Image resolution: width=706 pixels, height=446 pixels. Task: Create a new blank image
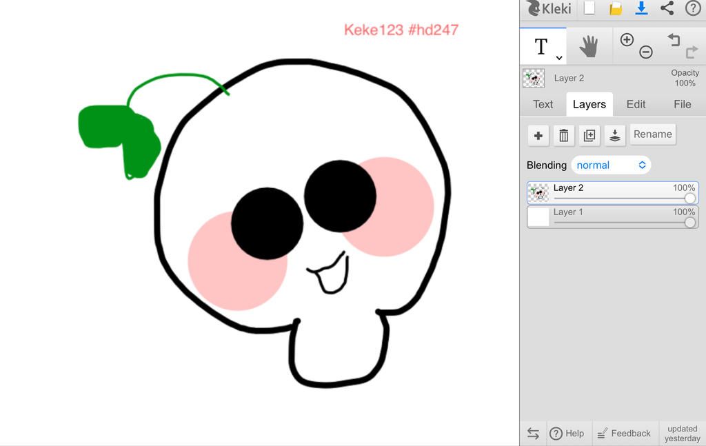coord(589,8)
